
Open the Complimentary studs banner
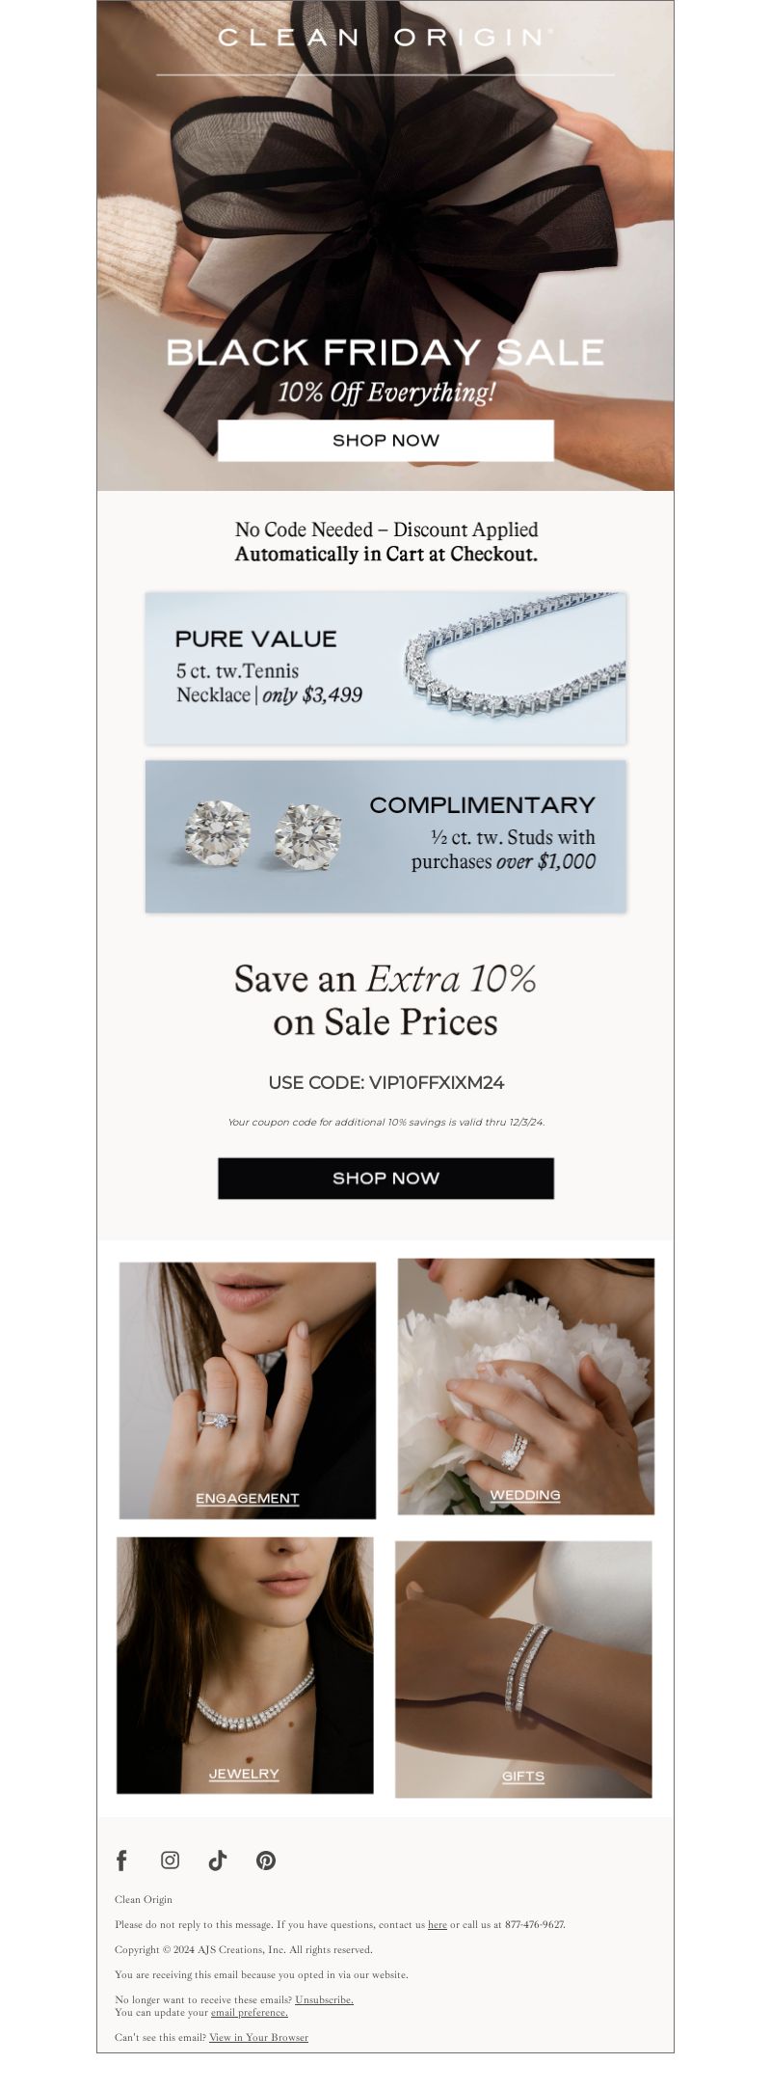[x=385, y=835]
